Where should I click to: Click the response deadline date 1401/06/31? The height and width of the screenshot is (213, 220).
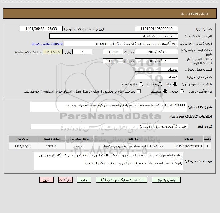157,52
